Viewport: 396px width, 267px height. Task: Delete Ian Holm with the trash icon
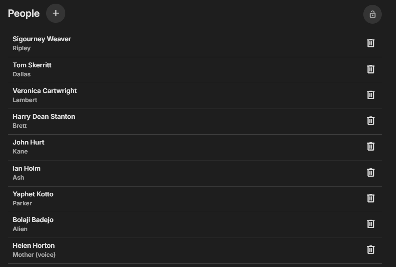point(371,173)
